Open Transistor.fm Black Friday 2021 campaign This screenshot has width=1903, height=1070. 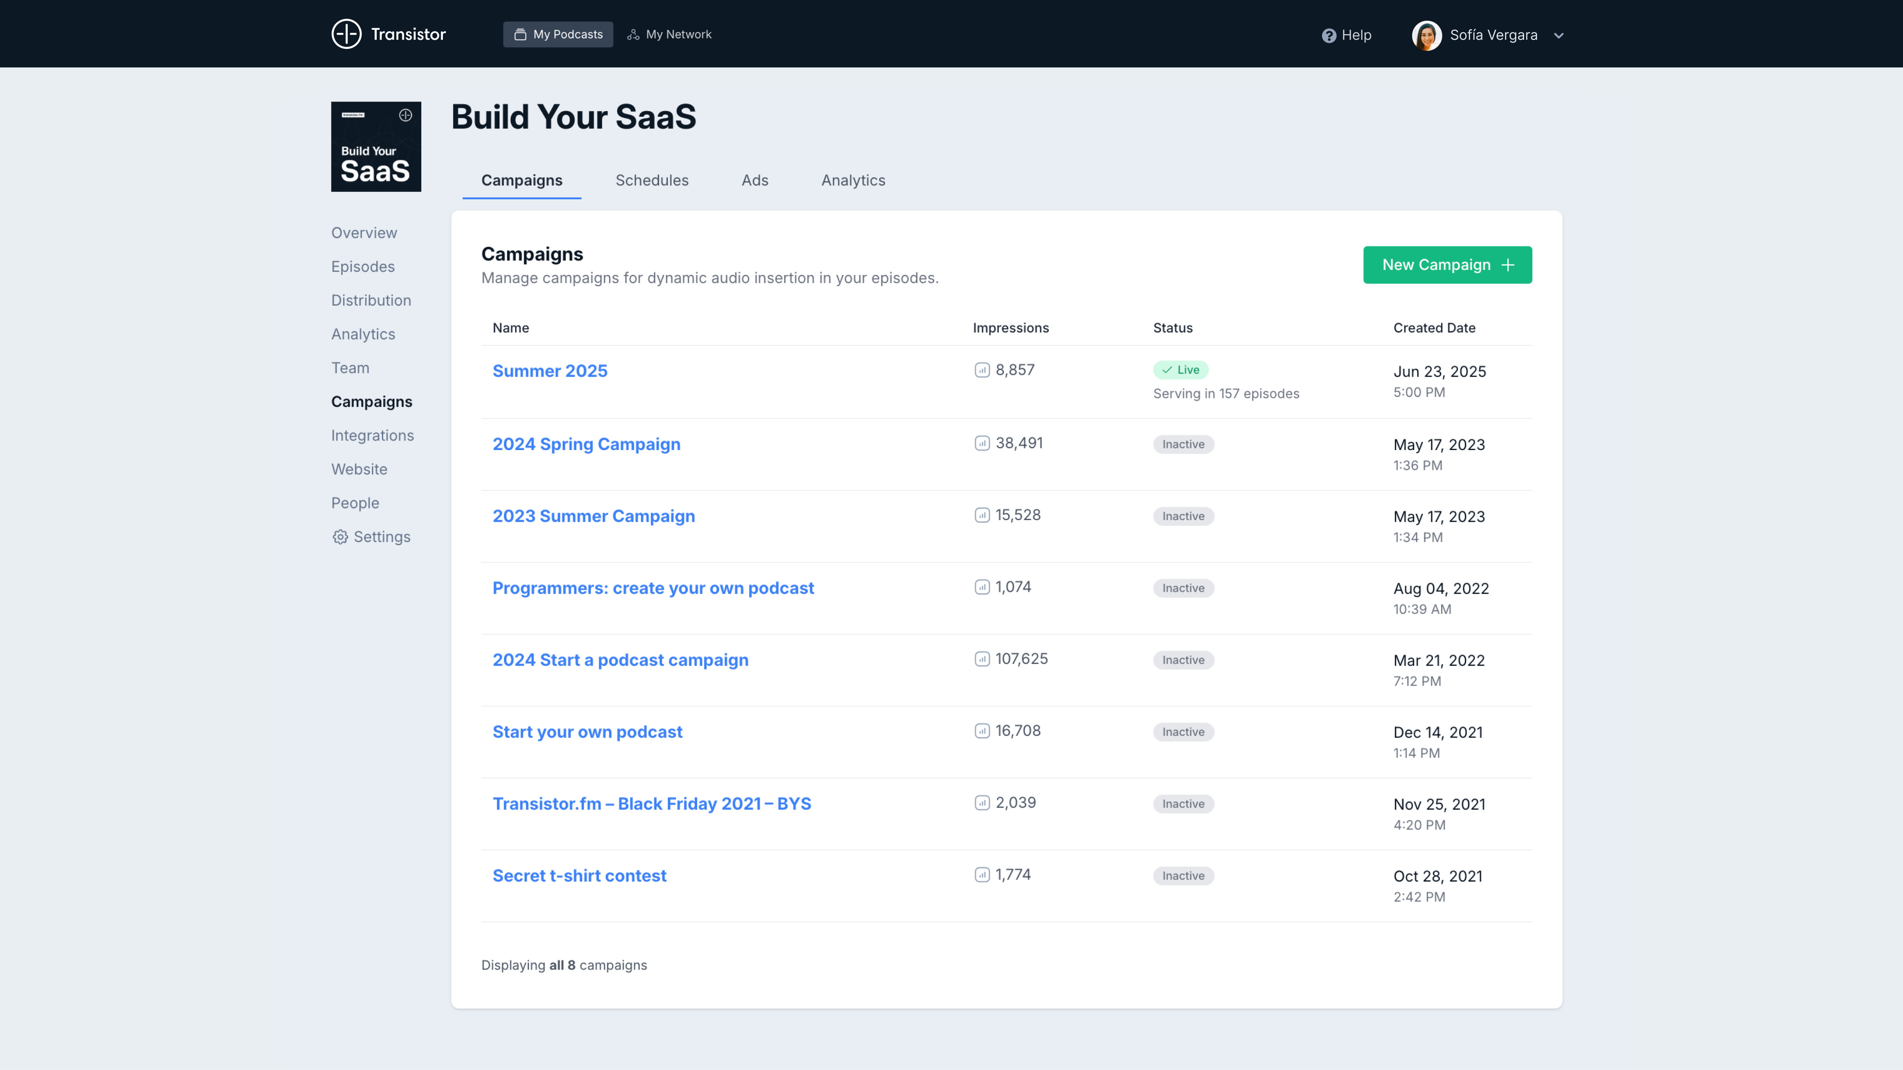(651, 803)
